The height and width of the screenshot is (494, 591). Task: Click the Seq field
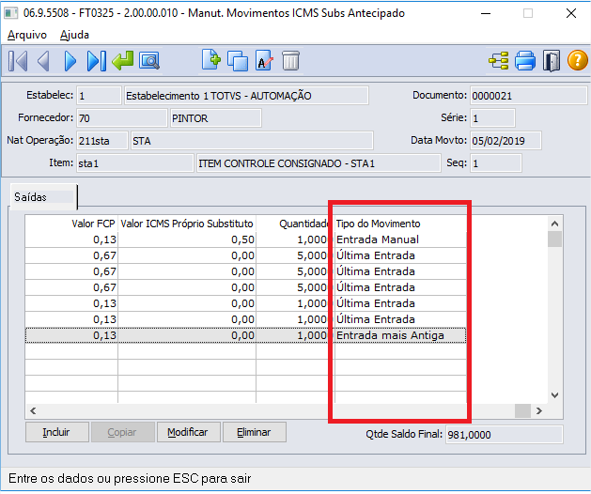coord(496,163)
